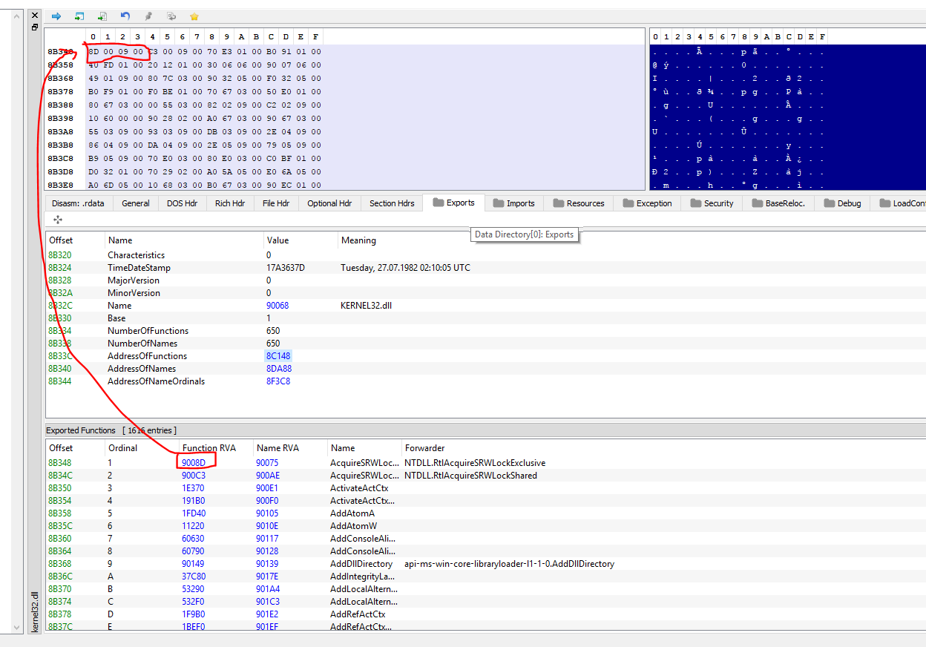Click the gray copy documents toolbar icon
Viewport: 926px width, 647px height.
pyautogui.click(x=171, y=16)
